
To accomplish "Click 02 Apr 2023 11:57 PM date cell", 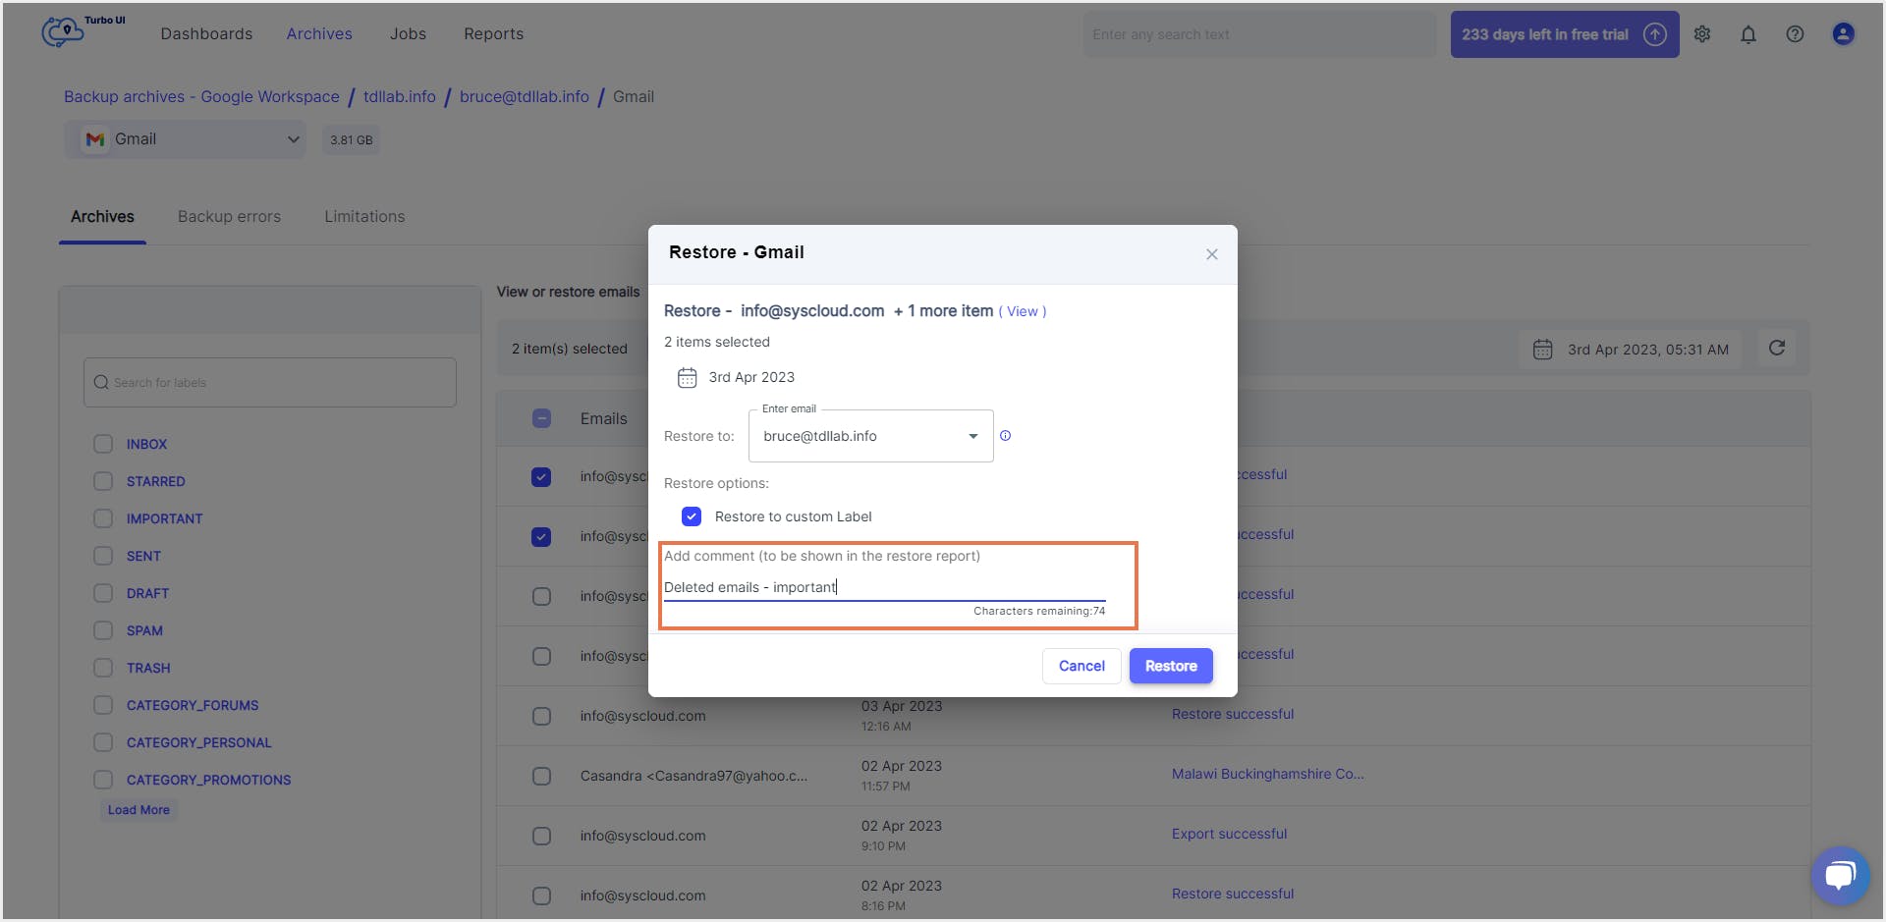I will (x=901, y=776).
